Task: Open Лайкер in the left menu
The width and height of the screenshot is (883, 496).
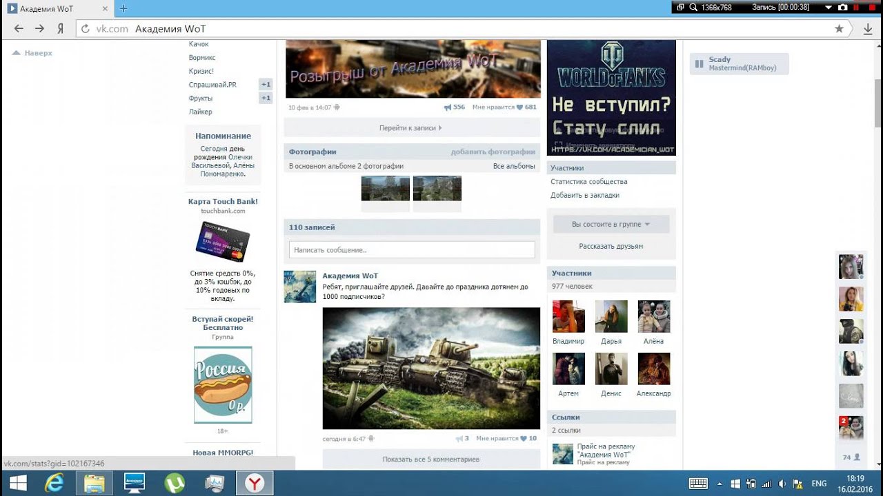Action: (200, 112)
